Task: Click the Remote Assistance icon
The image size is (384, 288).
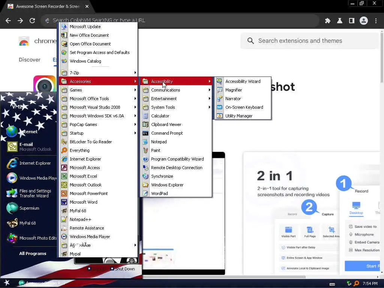Action: click(64, 228)
